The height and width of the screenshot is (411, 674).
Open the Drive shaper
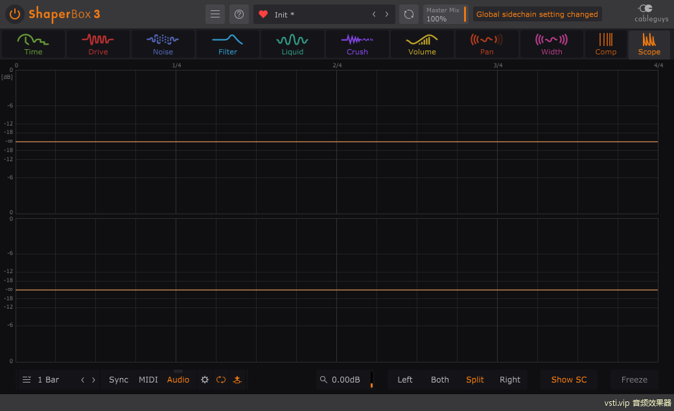(x=98, y=44)
